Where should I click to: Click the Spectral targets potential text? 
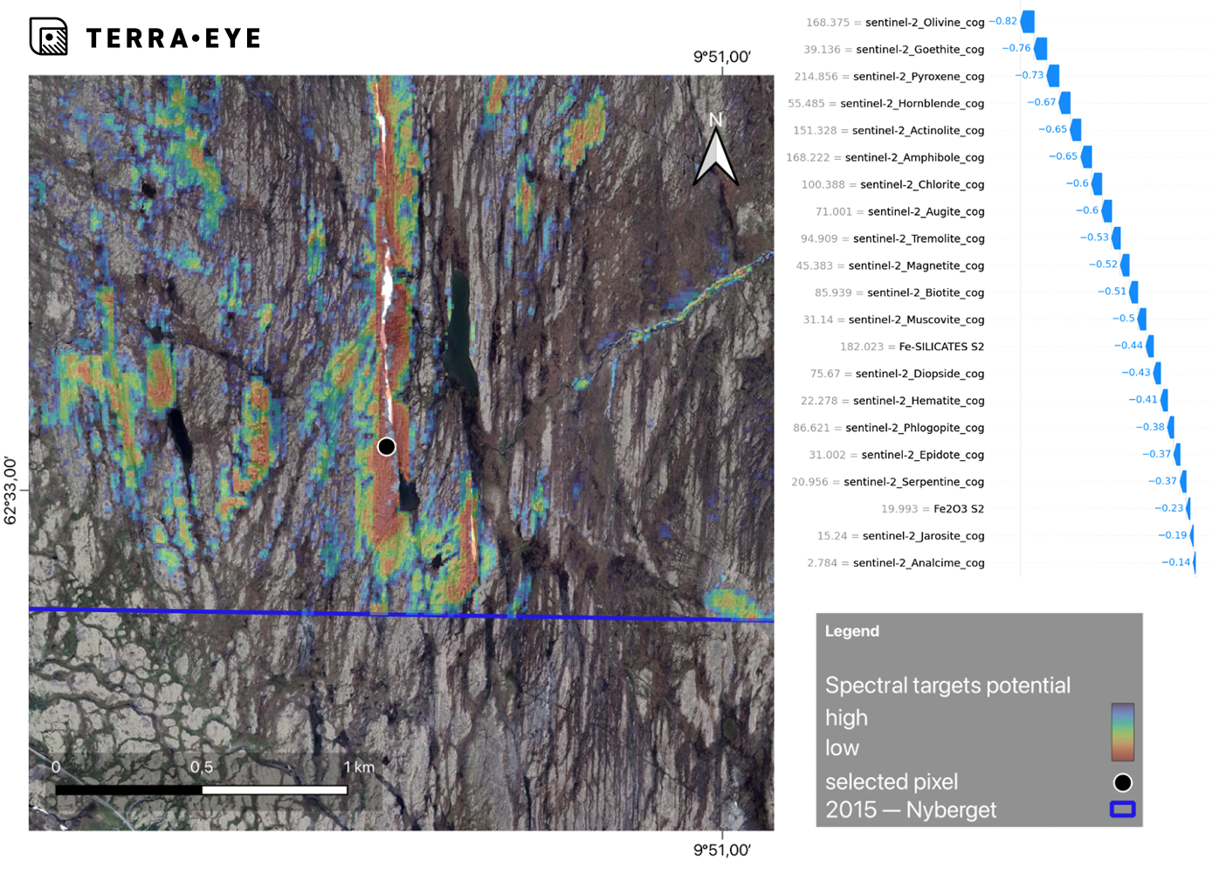(947, 685)
